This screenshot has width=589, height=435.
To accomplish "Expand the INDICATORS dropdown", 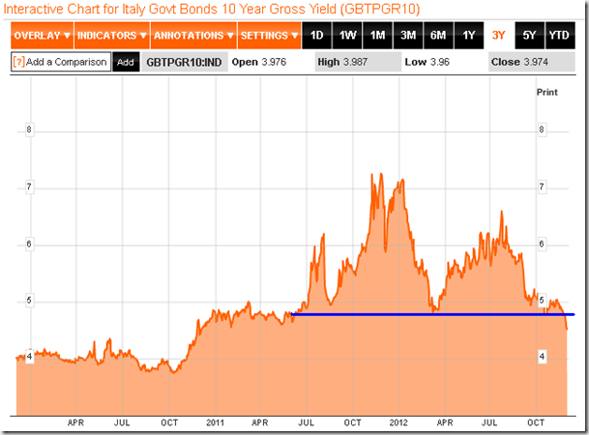I will coord(111,36).
